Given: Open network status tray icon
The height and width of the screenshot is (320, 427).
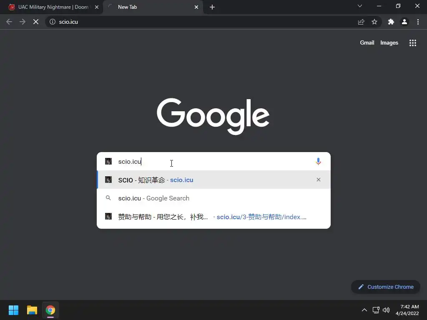Looking at the screenshot, I should 376,310.
